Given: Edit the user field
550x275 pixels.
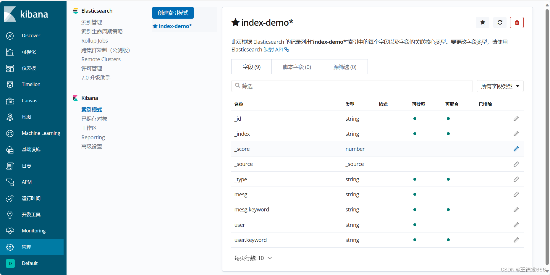Looking at the screenshot, I should (516, 225).
